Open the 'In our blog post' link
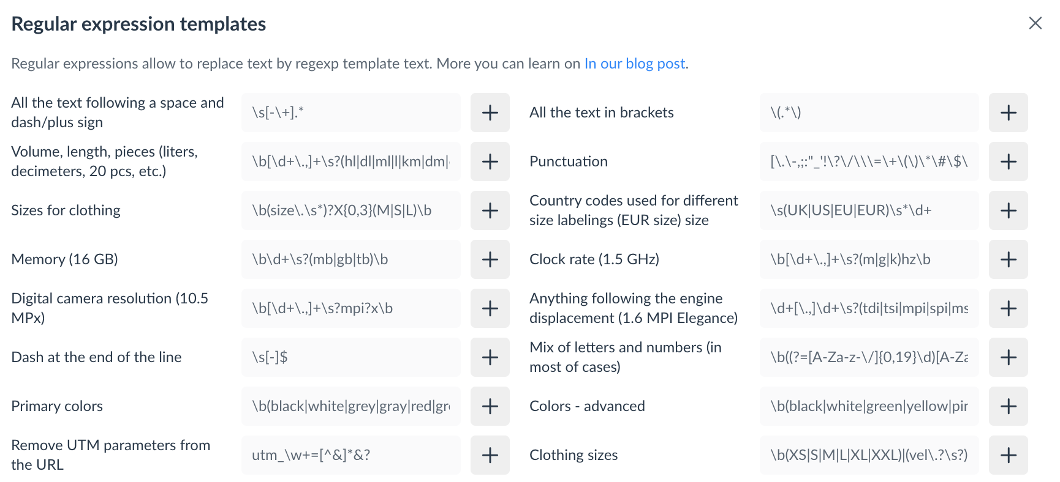This screenshot has width=1060, height=482. (634, 64)
